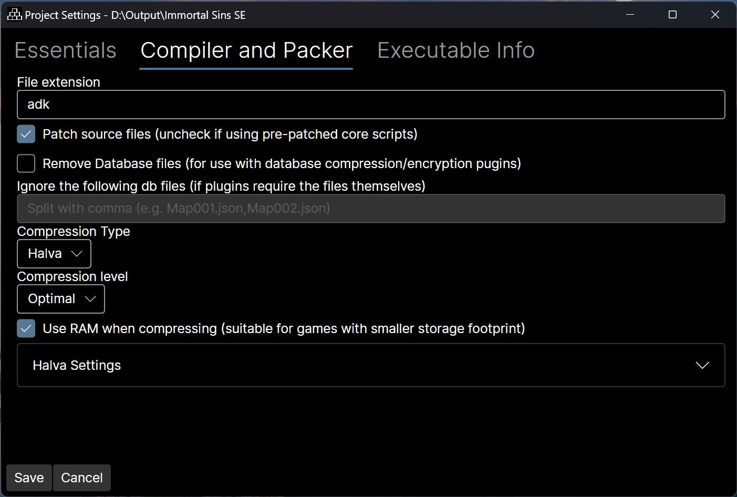Image resolution: width=737 pixels, height=497 pixels.
Task: Click the chevron arrow in Halva Settings
Action: point(702,365)
